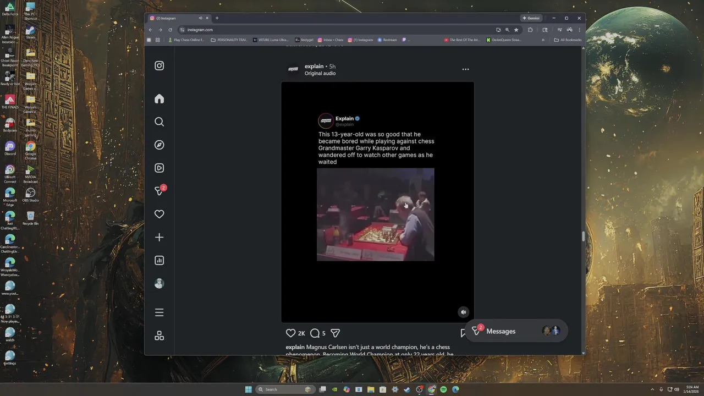Open the Instagram logo home link
Viewport: 704px width, 396px height.
[x=159, y=66]
